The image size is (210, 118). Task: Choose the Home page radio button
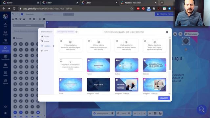click(89, 60)
